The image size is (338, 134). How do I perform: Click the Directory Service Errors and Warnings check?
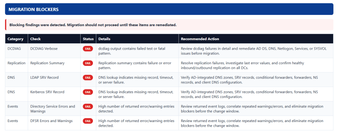click(53, 109)
